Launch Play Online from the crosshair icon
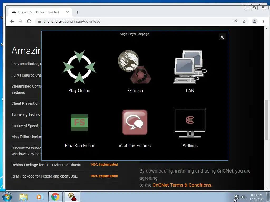Image resolution: width=270 pixels, height=202 pixels. pos(79,67)
